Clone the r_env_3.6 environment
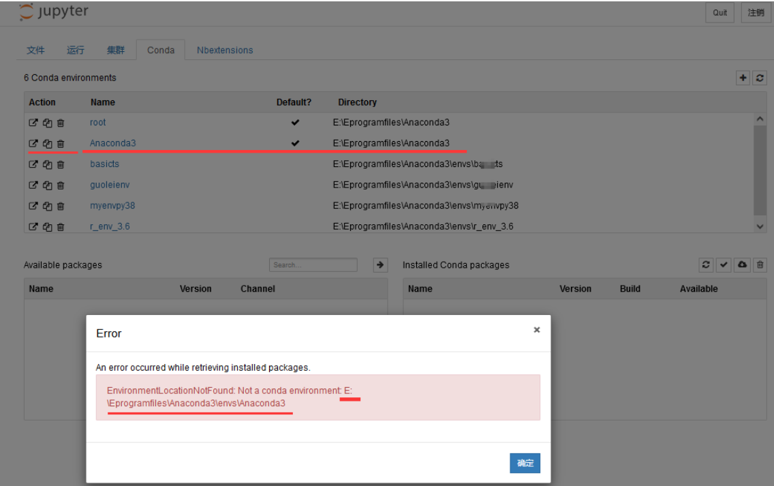This screenshot has width=774, height=486. point(48,227)
